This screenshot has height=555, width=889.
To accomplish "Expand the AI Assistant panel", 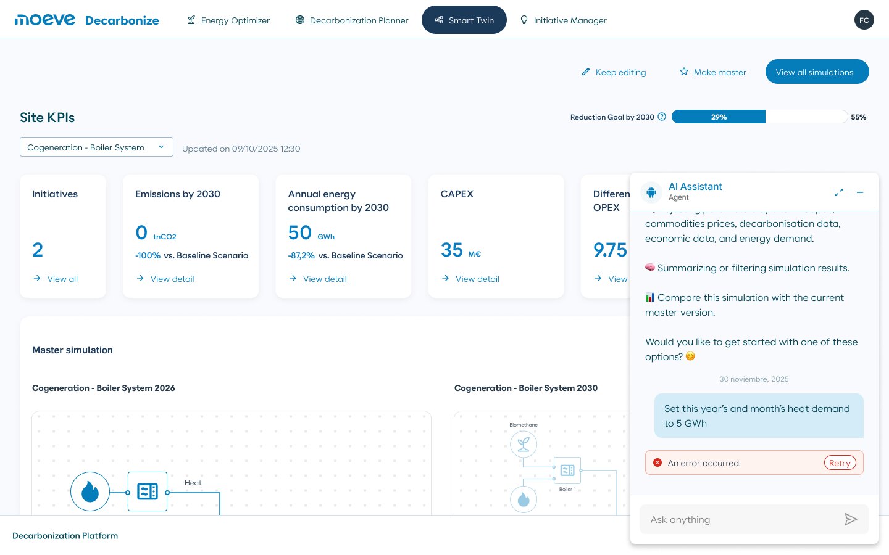I will (x=839, y=192).
